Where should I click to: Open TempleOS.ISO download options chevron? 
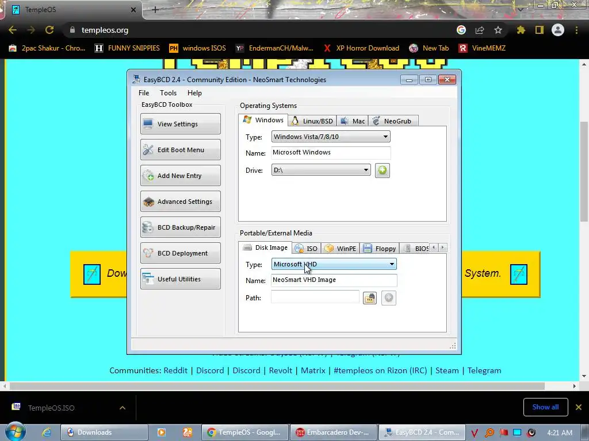[x=123, y=408]
